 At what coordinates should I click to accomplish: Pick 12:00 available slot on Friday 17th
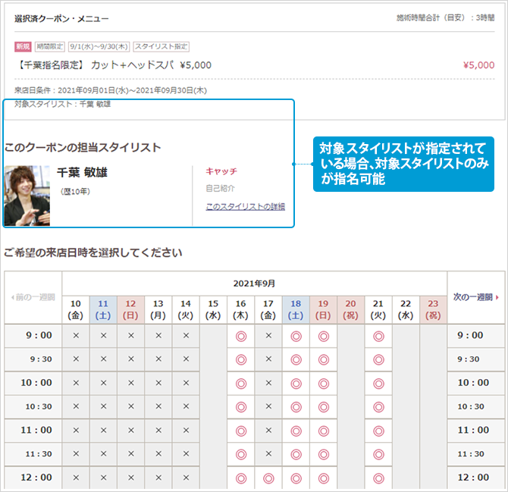click(268, 478)
